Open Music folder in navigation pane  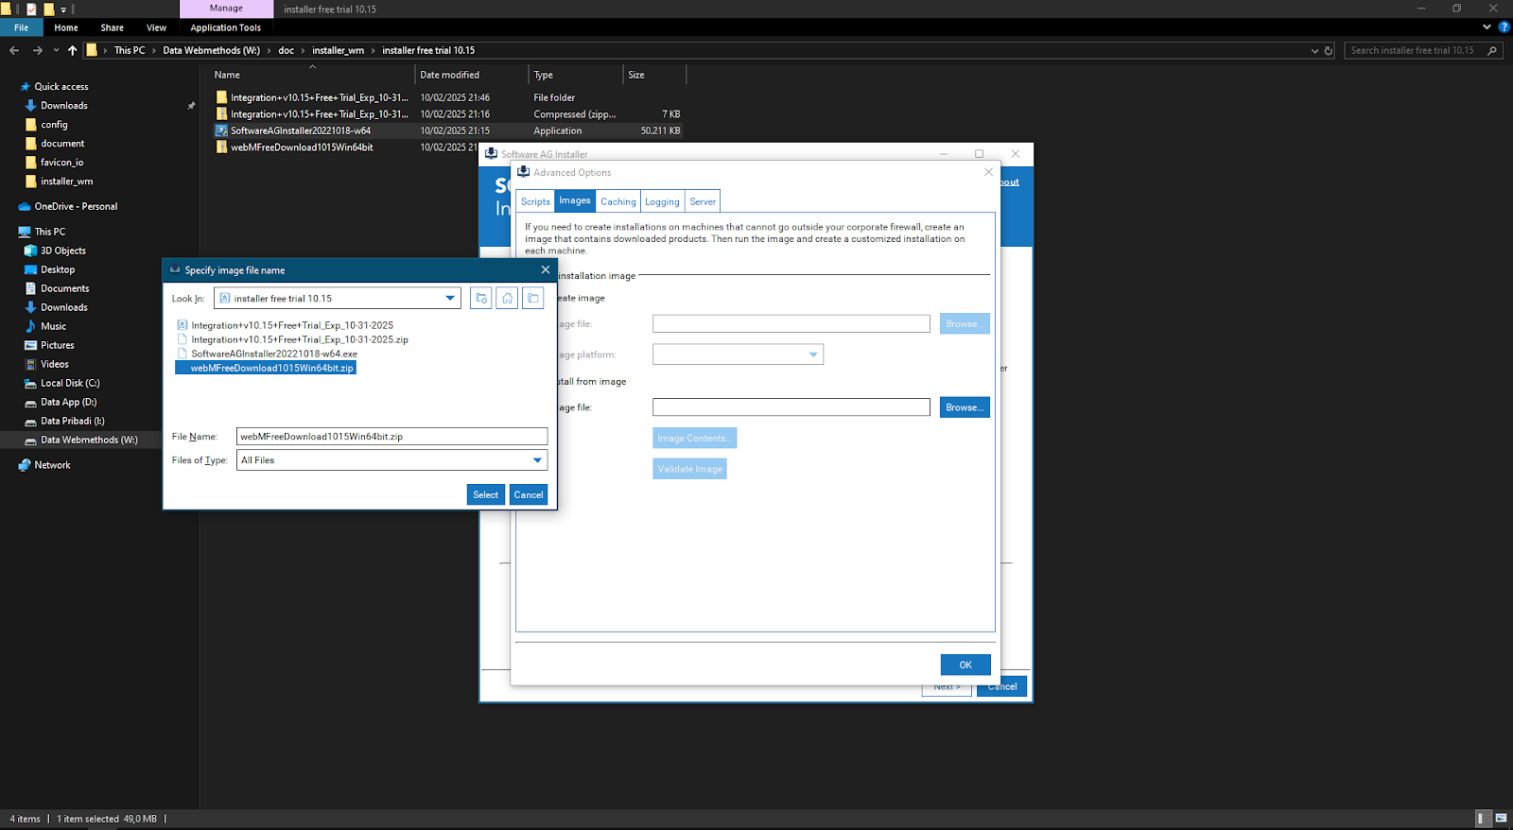(x=53, y=326)
